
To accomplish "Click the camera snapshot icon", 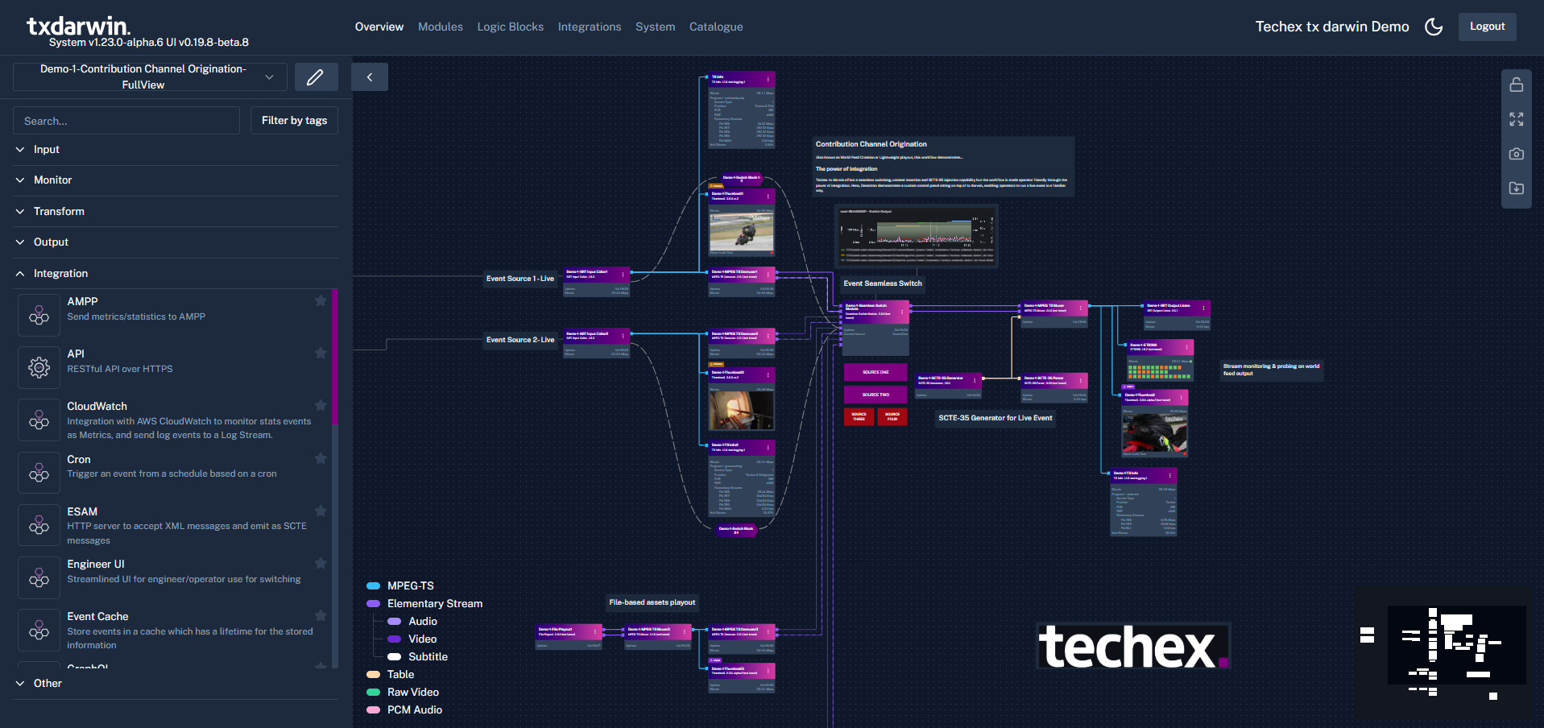I will pyautogui.click(x=1517, y=154).
